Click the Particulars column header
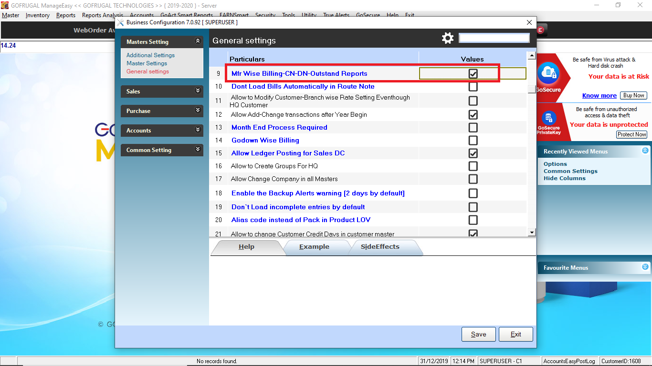Screen dimensions: 652x366 click(247, 59)
